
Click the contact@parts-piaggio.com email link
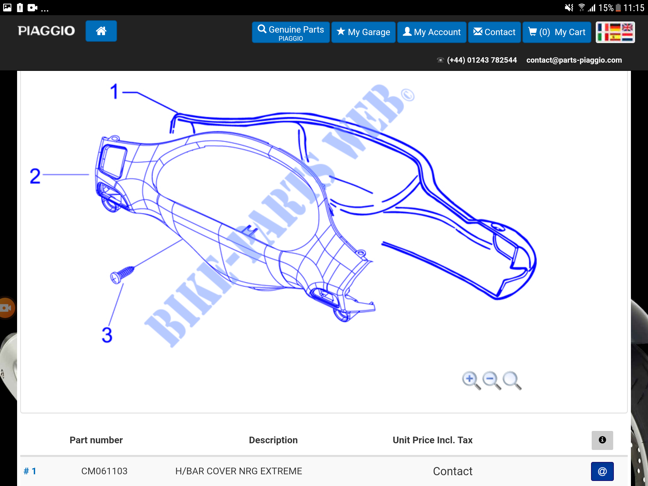574,60
